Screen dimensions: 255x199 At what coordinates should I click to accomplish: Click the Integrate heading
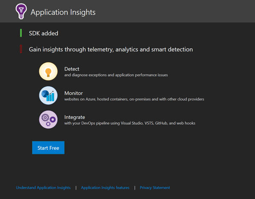tap(74, 117)
